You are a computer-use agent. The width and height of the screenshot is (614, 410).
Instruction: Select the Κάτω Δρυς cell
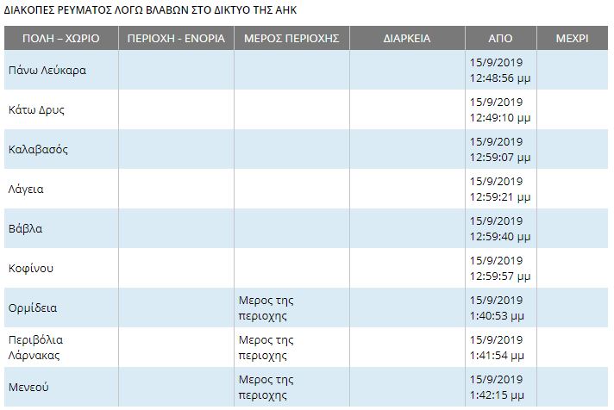[x=36, y=109]
